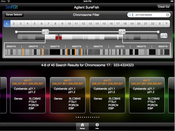Image resolution: width=175 pixels, height=131 pixels.
Task: Select chromosome 3 tab
Action: (21, 24)
